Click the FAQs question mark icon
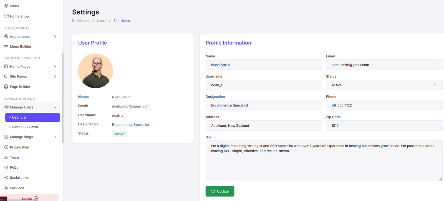444x201 pixels. (6, 168)
